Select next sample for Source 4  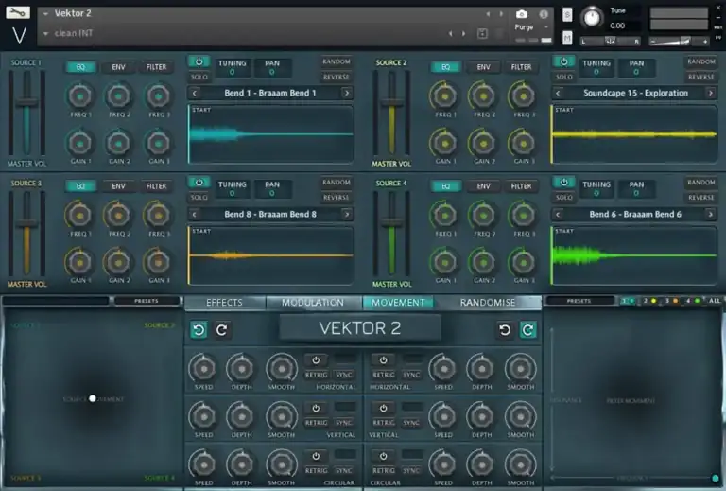[x=711, y=215]
